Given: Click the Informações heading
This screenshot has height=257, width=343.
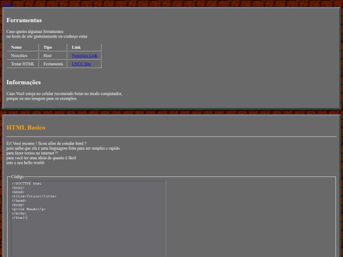Looking at the screenshot, I should pyautogui.click(x=24, y=82).
